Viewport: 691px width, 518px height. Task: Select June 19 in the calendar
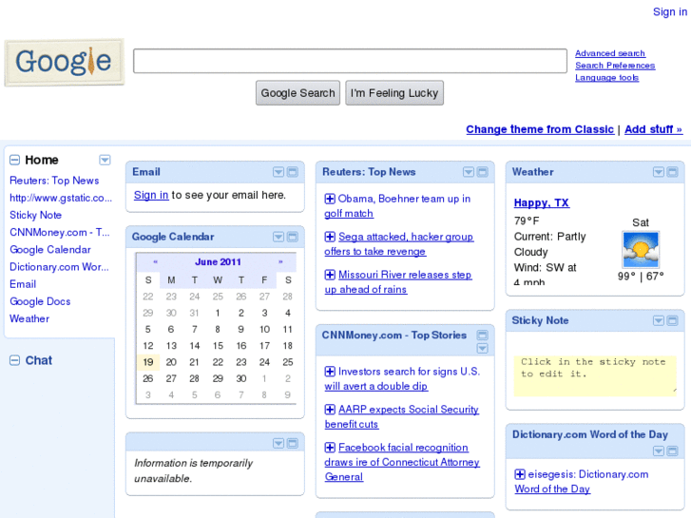click(148, 362)
